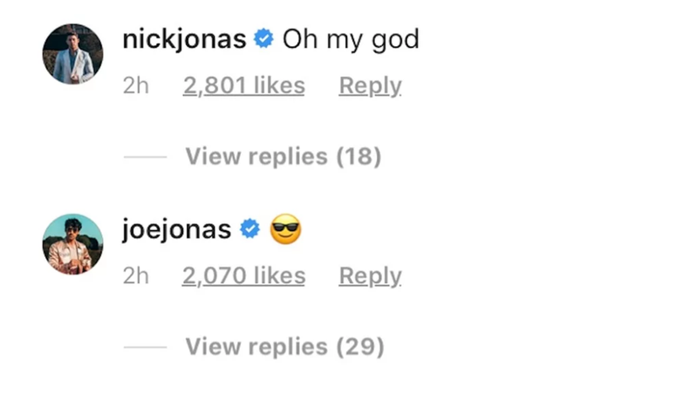Image resolution: width=676 pixels, height=394 pixels.
Task: Open joejonas profile picture
Action: [x=72, y=244]
